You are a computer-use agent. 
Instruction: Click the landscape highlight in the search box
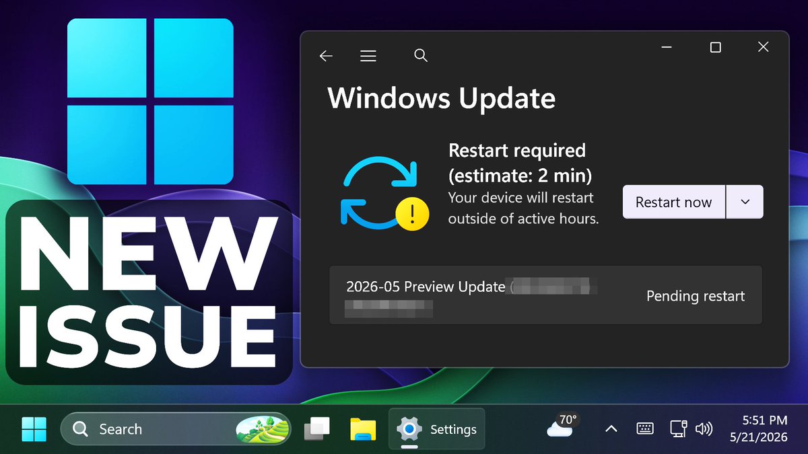point(262,429)
